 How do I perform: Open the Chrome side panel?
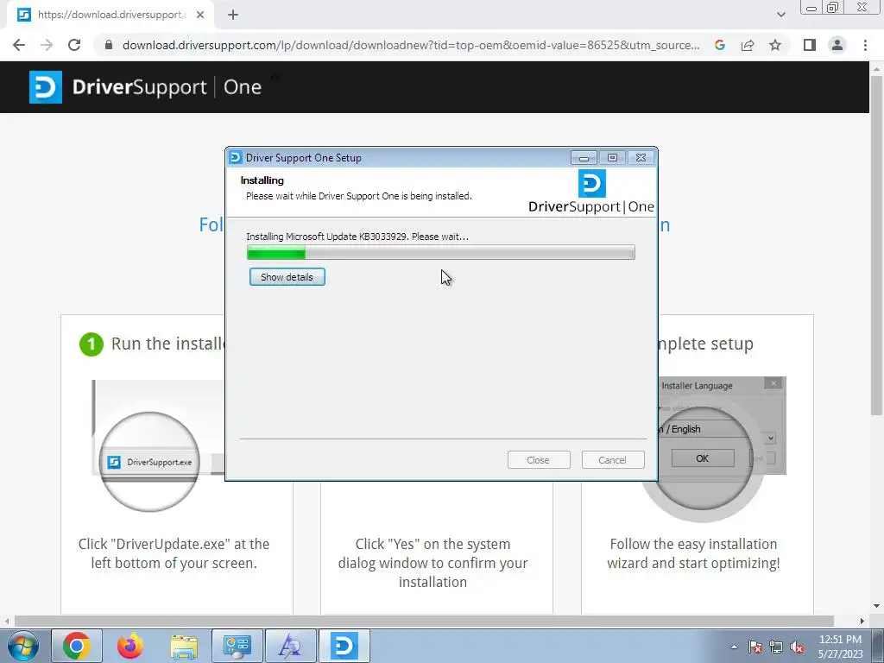(810, 45)
